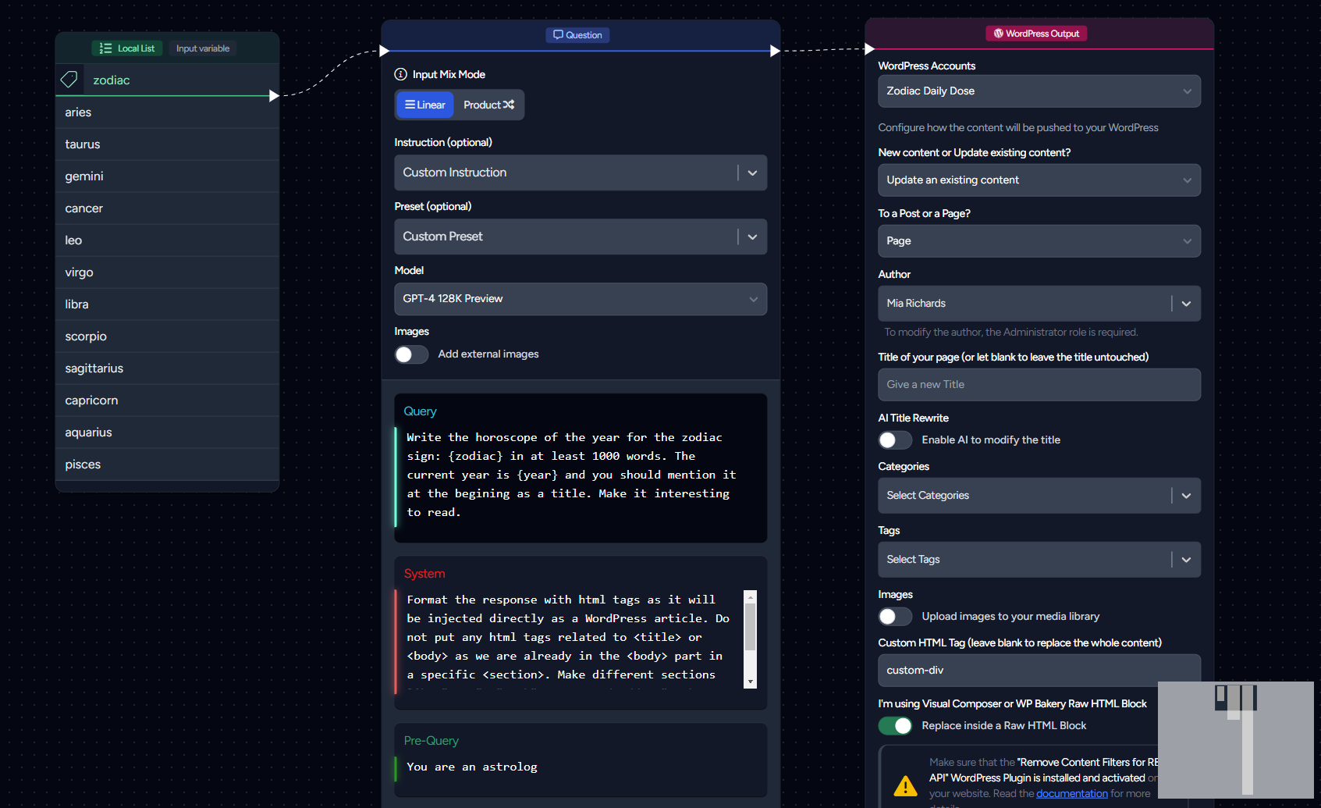This screenshot has height=808, width=1321.
Task: Click the Give a new Title field
Action: click(x=1039, y=385)
